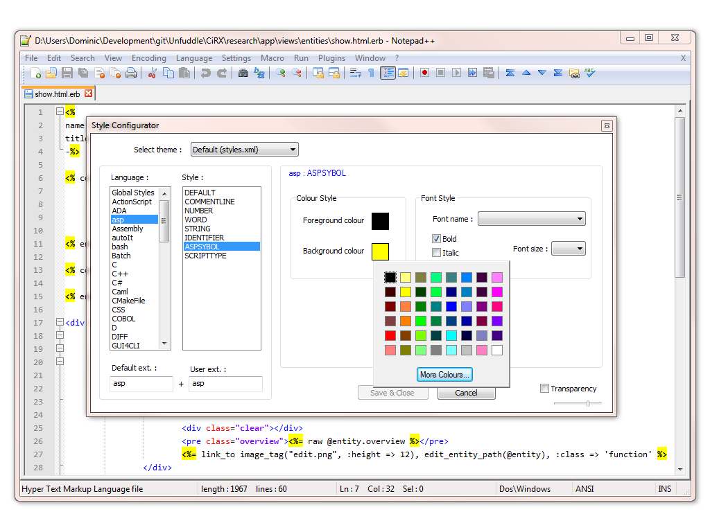Uncheck the Bold checkbox

click(x=437, y=238)
